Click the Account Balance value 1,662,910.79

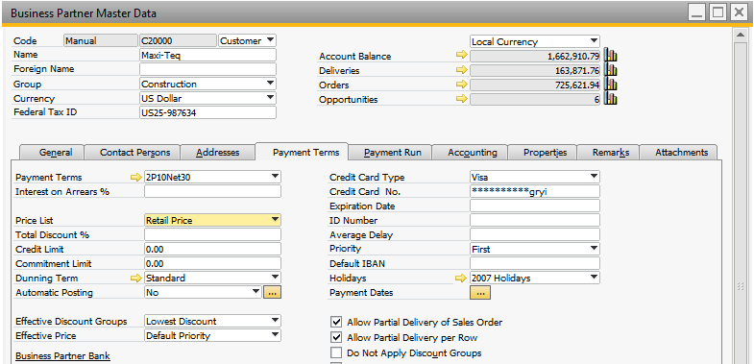coord(535,56)
